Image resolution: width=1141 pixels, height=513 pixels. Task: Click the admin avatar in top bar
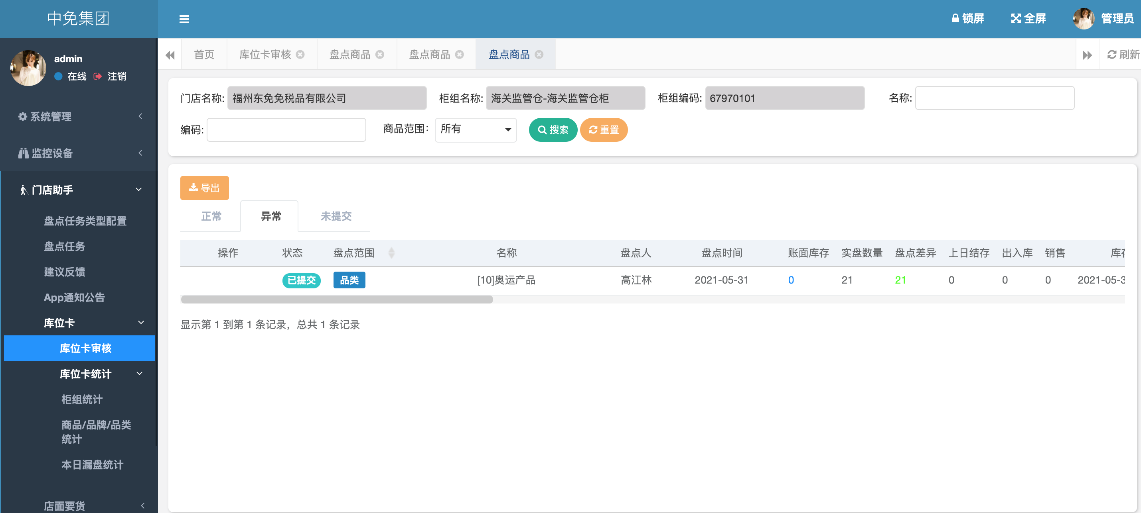[1084, 19]
